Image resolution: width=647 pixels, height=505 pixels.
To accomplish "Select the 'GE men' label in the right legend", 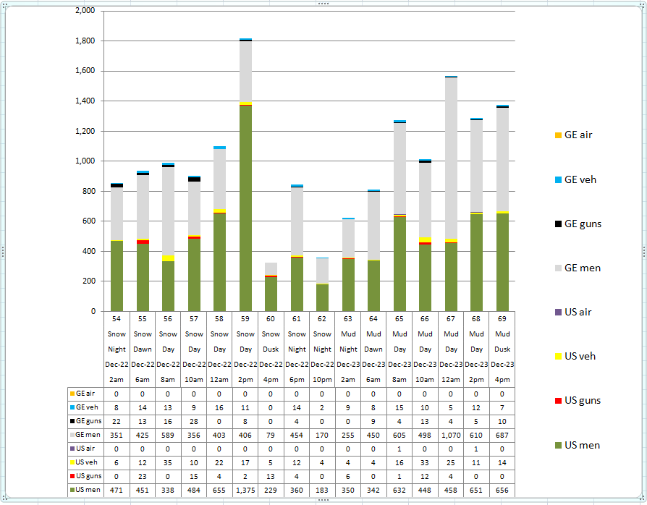I will (582, 268).
